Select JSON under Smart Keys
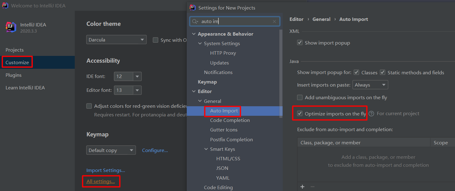This screenshot has width=455, height=191. (x=222, y=168)
